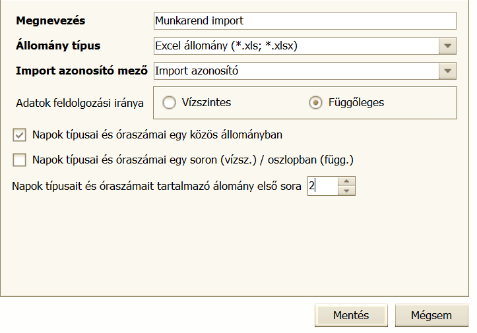Select the Függőleges radio button
This screenshot has height=333, width=477.
(x=315, y=102)
